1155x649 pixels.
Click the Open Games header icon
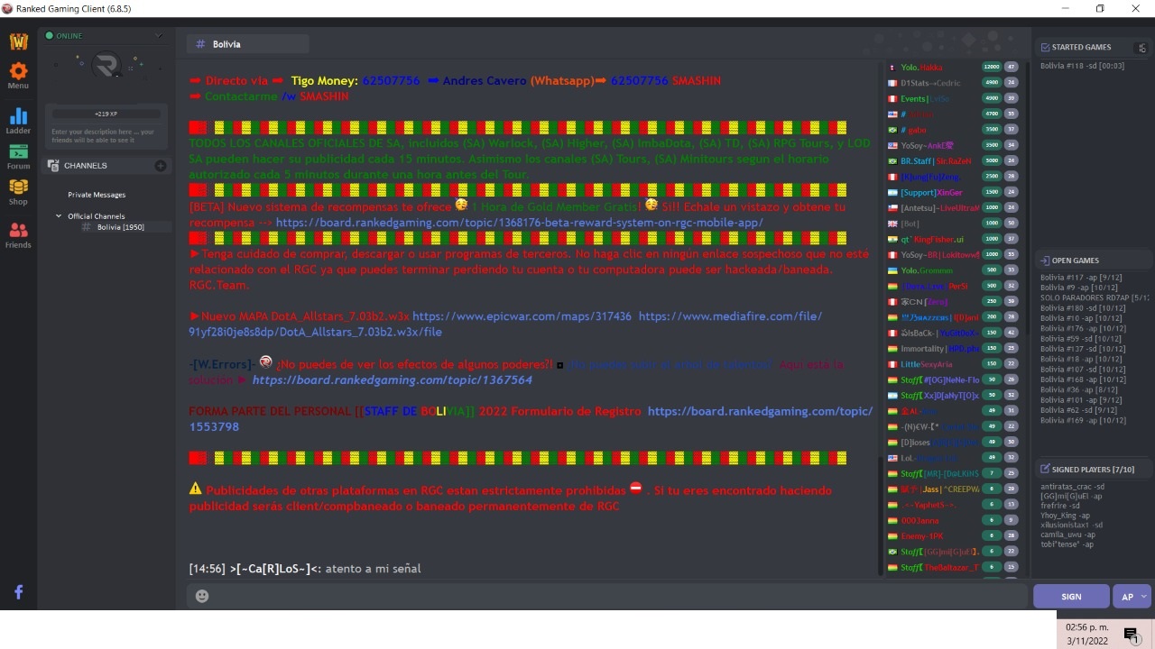1045,261
